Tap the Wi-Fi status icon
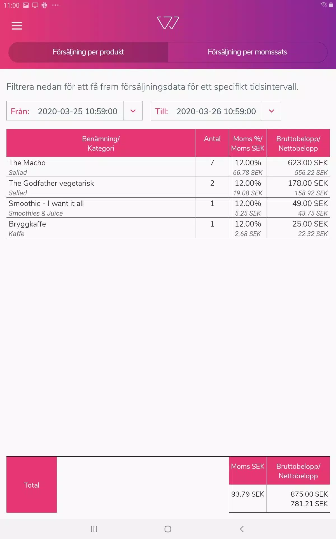 324,5
